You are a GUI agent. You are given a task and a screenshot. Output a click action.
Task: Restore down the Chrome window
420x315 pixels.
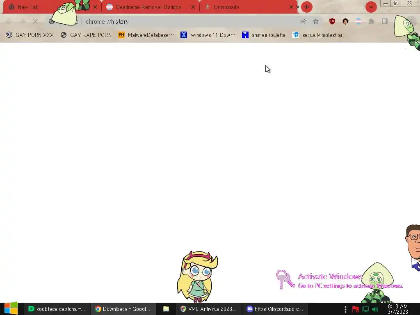pyautogui.click(x=396, y=3)
